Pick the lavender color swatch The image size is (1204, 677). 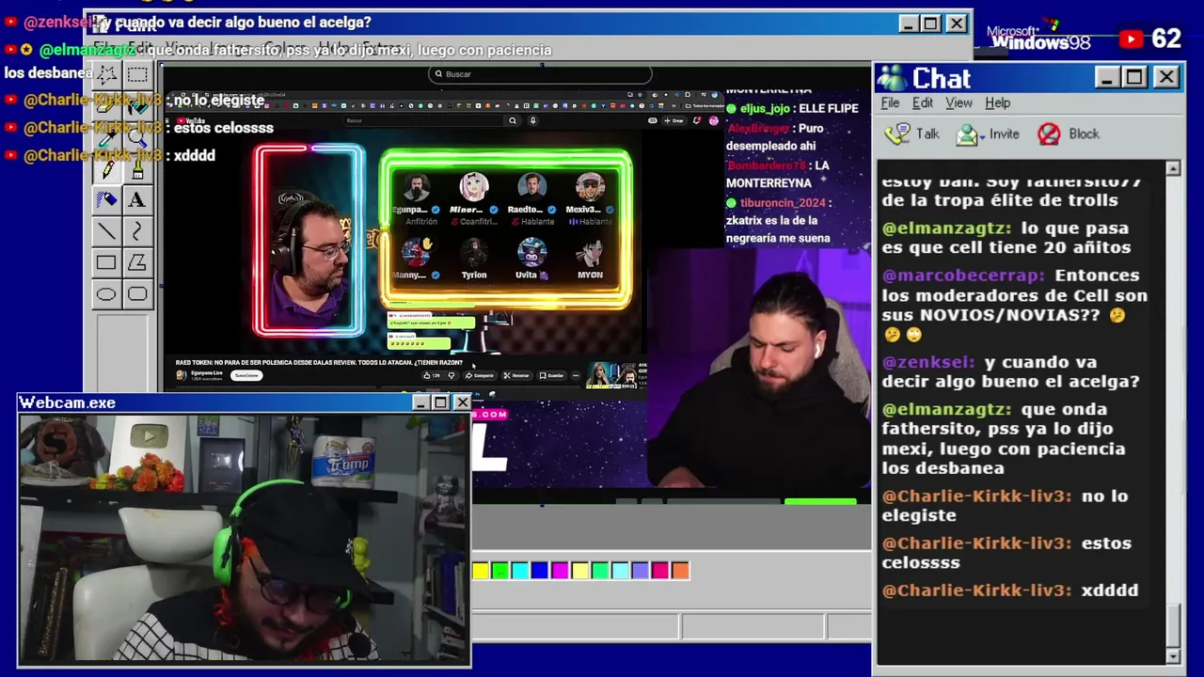pos(640,570)
